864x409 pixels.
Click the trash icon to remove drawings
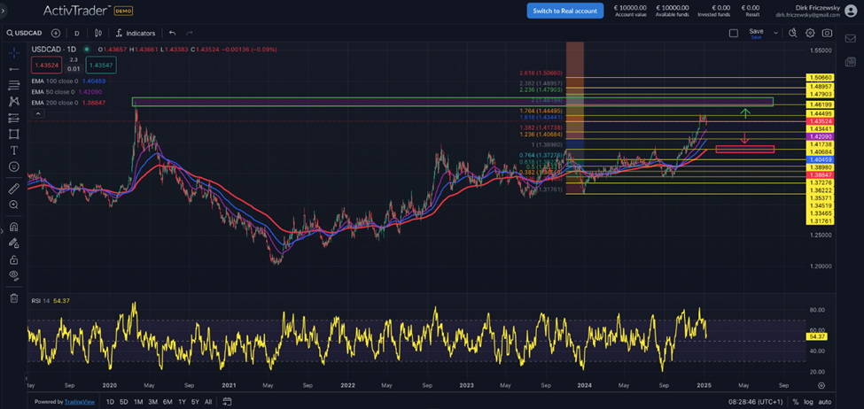tap(13, 298)
